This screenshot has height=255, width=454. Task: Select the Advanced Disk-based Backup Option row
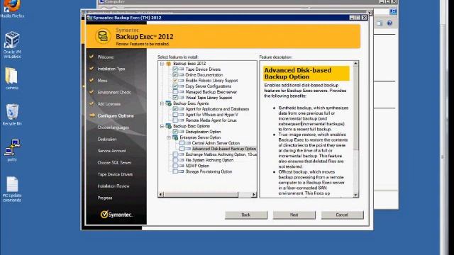click(224, 149)
